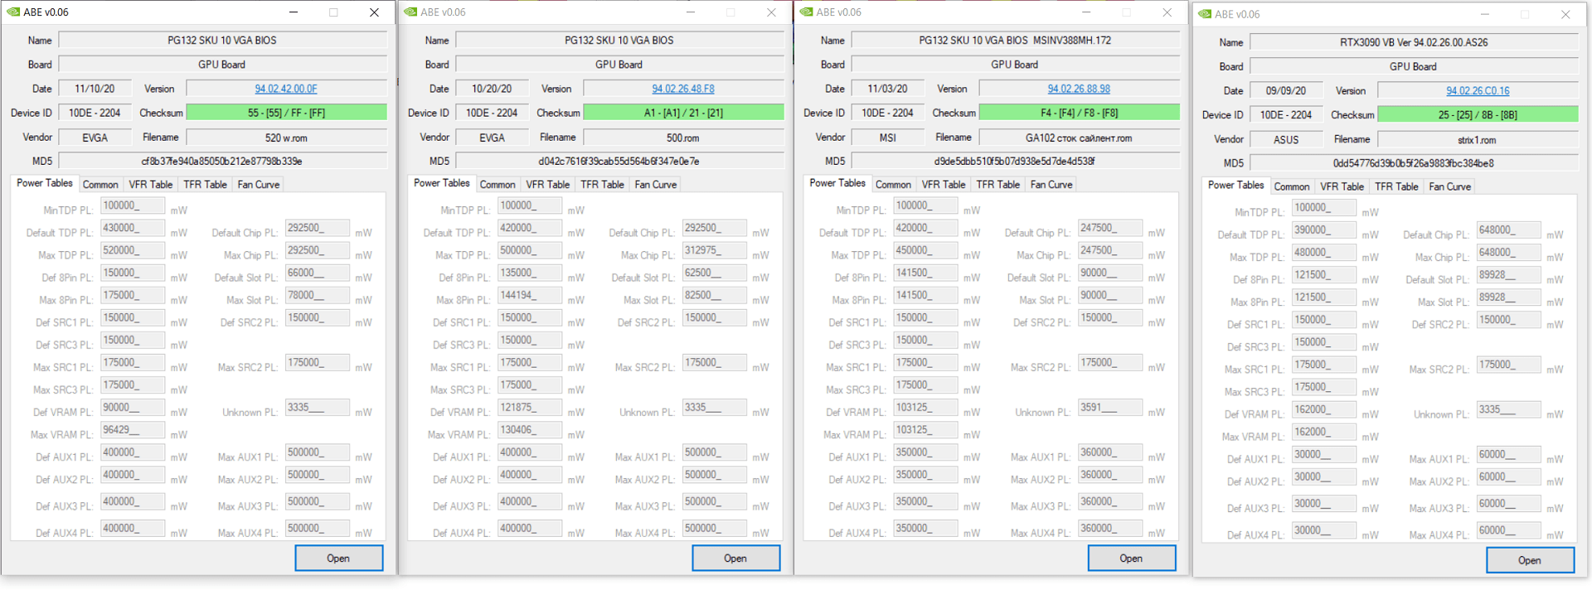The height and width of the screenshot is (590, 1592).
Task: Switch to VFR Table tab in the 500.rom window
Action: pos(547,185)
